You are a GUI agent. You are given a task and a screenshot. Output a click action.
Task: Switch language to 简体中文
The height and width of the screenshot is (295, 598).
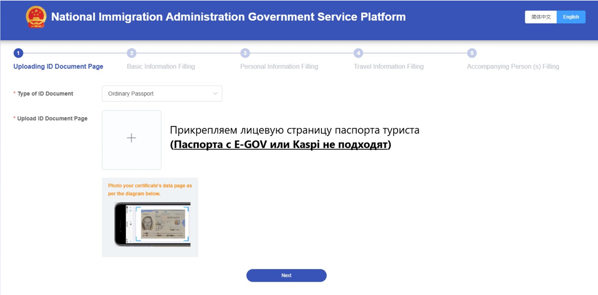541,17
